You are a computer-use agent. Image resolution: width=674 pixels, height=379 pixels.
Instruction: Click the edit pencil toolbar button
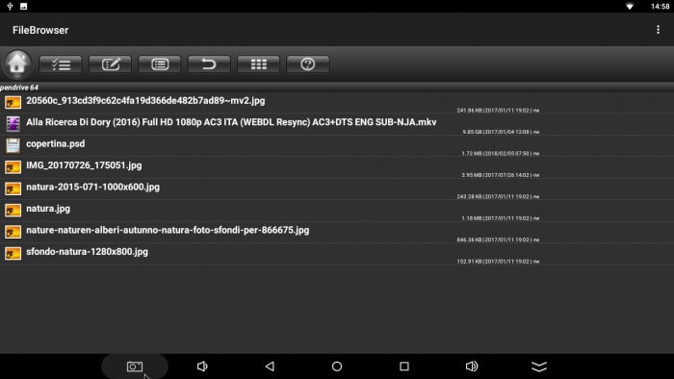tap(110, 64)
